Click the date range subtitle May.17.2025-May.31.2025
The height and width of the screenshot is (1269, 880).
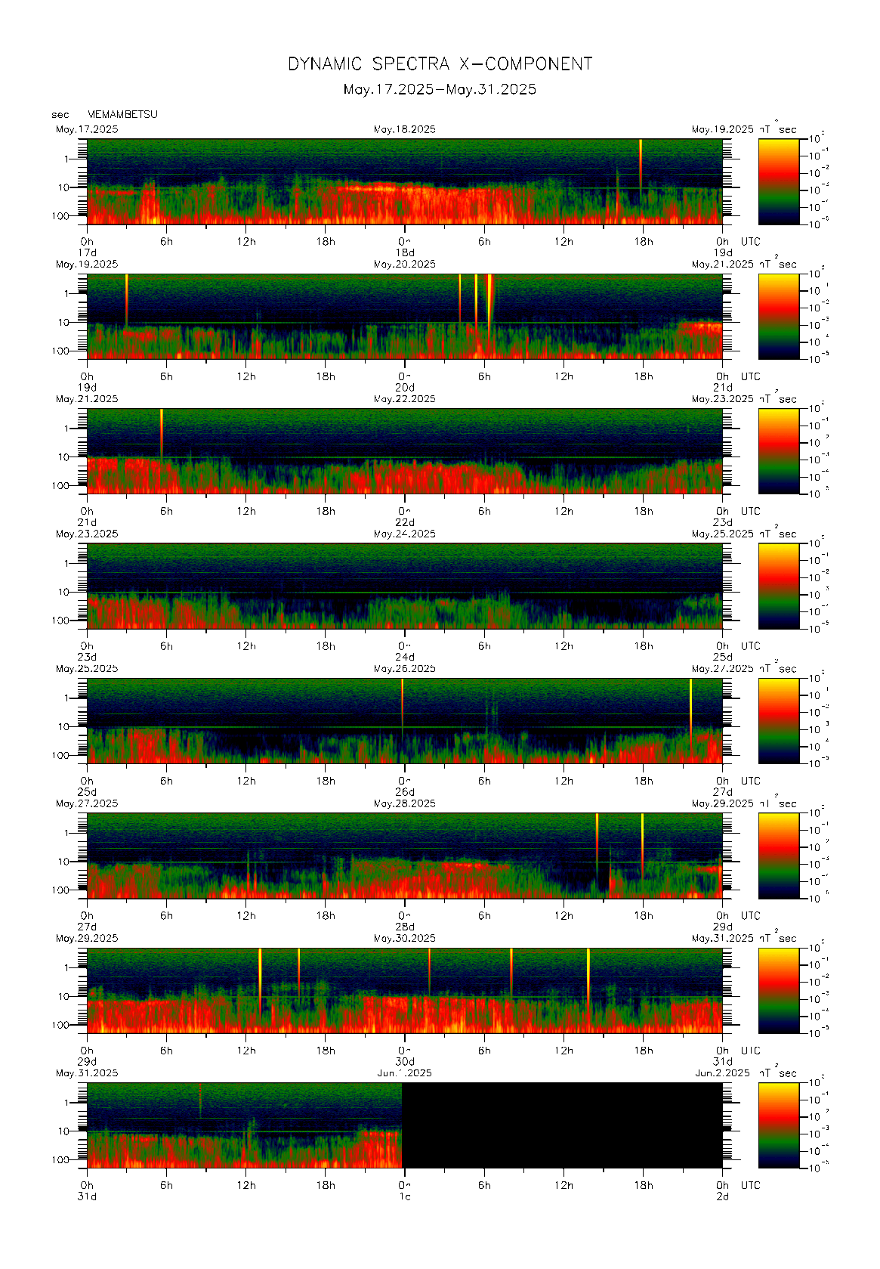(440, 89)
